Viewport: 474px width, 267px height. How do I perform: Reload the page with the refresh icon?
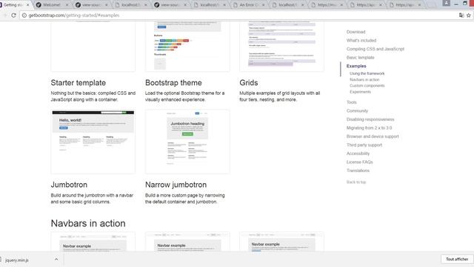tap(13, 15)
